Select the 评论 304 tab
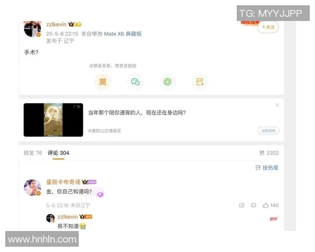315x252 pixels. point(58,153)
